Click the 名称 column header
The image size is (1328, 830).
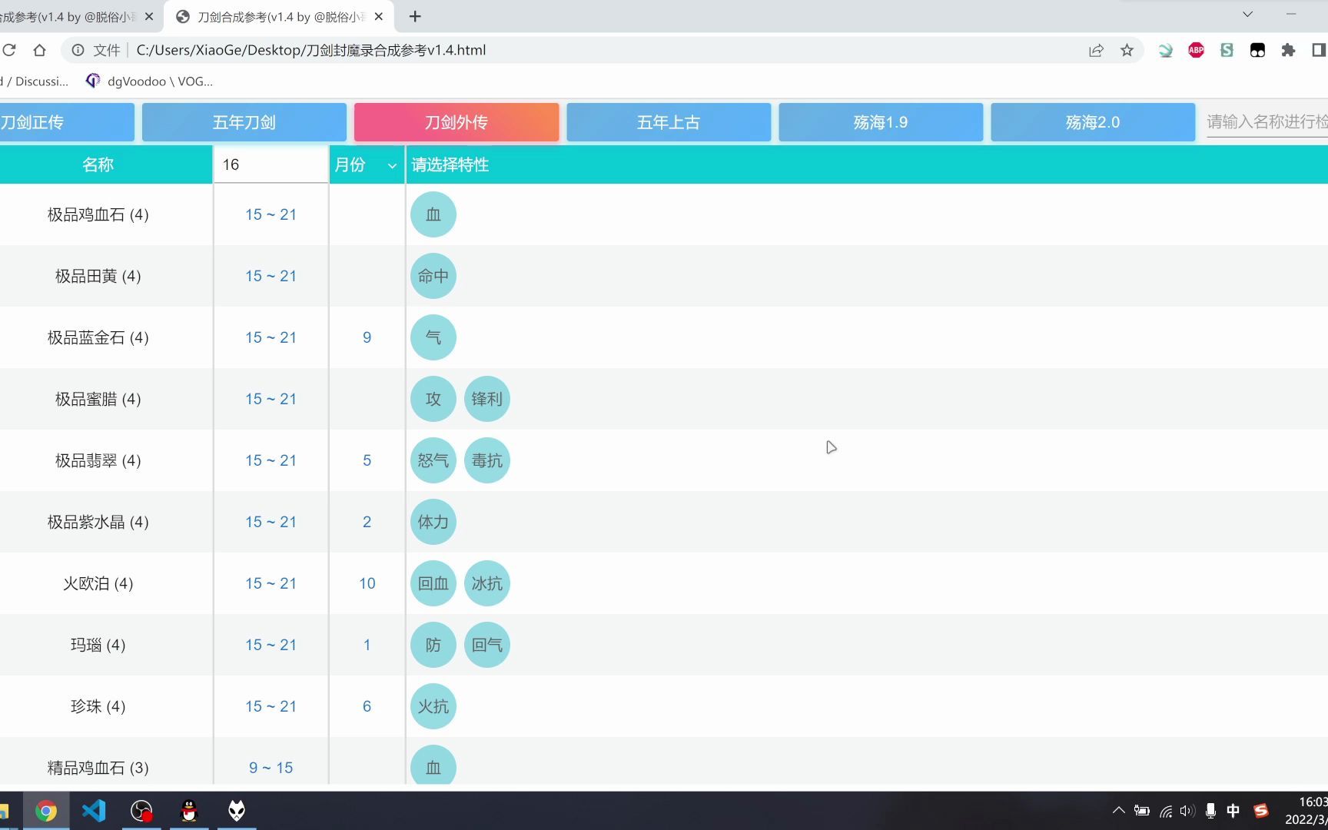click(98, 164)
